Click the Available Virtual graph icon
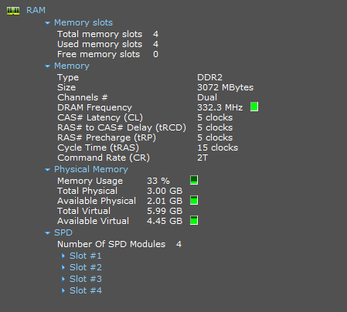The width and height of the screenshot is (347, 312). click(x=194, y=220)
